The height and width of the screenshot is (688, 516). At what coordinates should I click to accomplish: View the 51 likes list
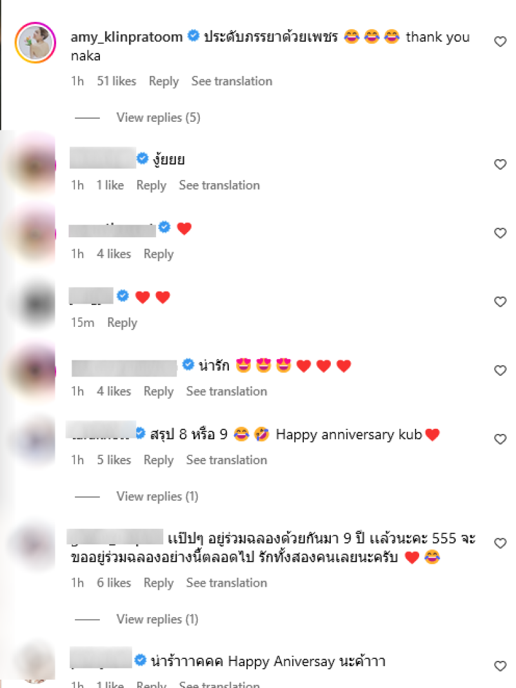[x=116, y=81]
